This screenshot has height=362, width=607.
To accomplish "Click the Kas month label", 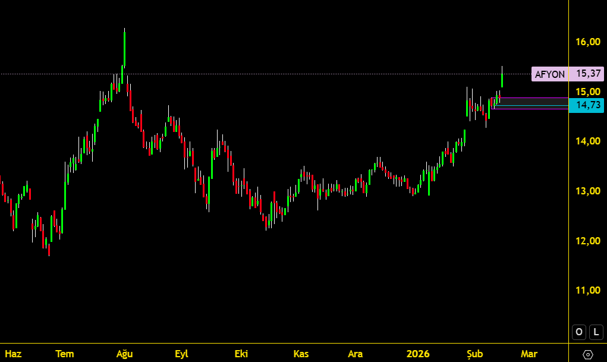I will coord(301,354).
